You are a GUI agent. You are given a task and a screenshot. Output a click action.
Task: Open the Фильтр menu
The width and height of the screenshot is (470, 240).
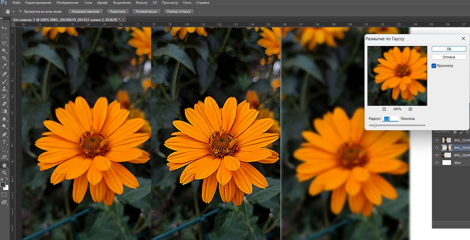(x=141, y=3)
